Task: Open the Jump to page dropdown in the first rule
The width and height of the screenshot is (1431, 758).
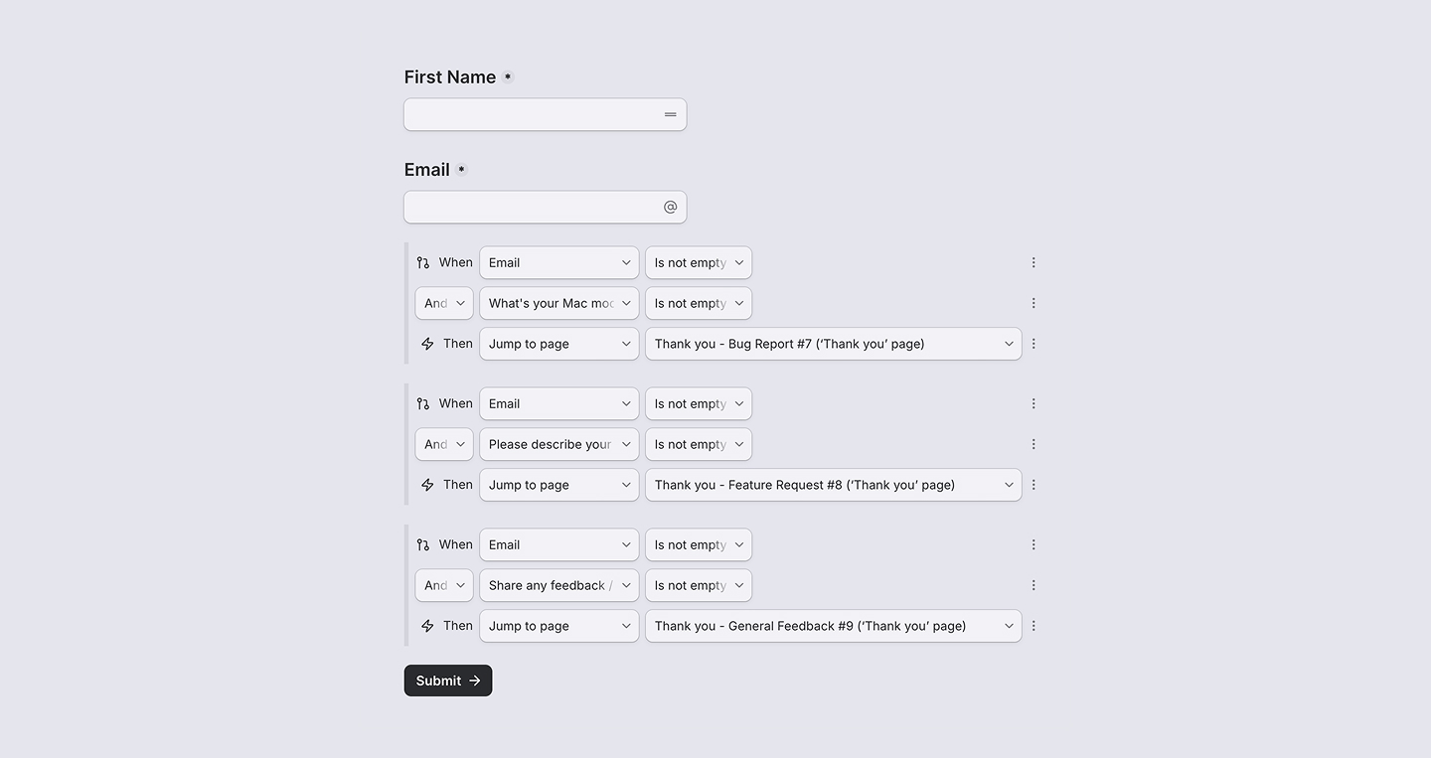Action: pos(558,343)
